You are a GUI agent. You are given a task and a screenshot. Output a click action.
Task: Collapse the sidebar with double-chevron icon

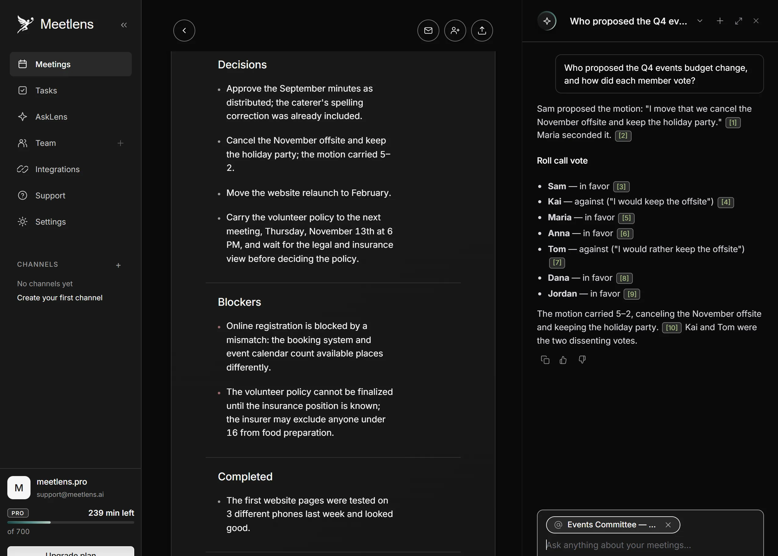[124, 25]
